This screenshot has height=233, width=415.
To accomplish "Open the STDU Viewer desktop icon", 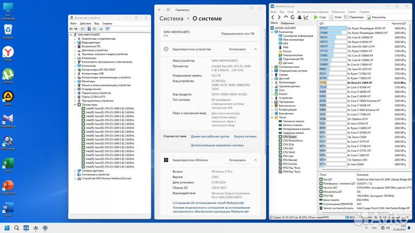I will [8, 143].
